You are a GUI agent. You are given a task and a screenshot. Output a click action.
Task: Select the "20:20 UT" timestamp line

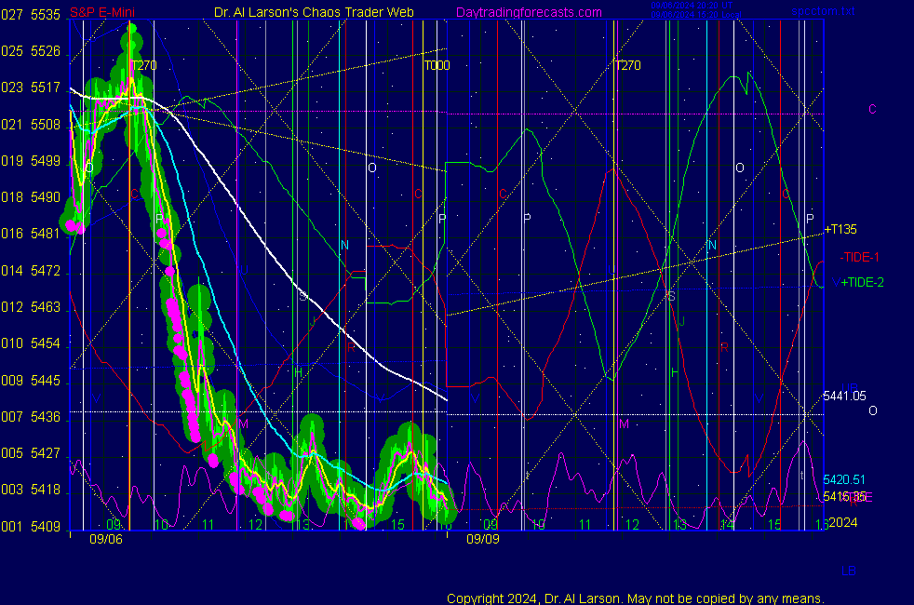(692, 6)
